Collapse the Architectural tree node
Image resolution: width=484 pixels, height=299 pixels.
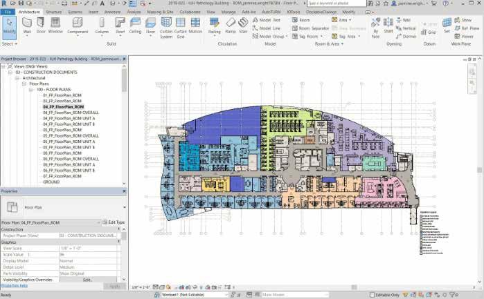tap(17, 78)
